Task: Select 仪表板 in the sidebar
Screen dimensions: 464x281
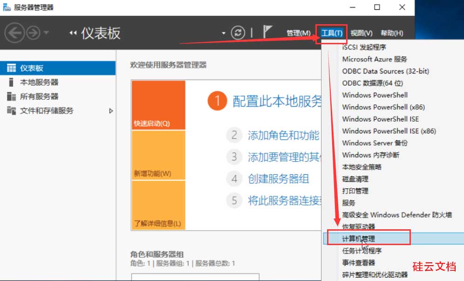Action: tap(58, 68)
